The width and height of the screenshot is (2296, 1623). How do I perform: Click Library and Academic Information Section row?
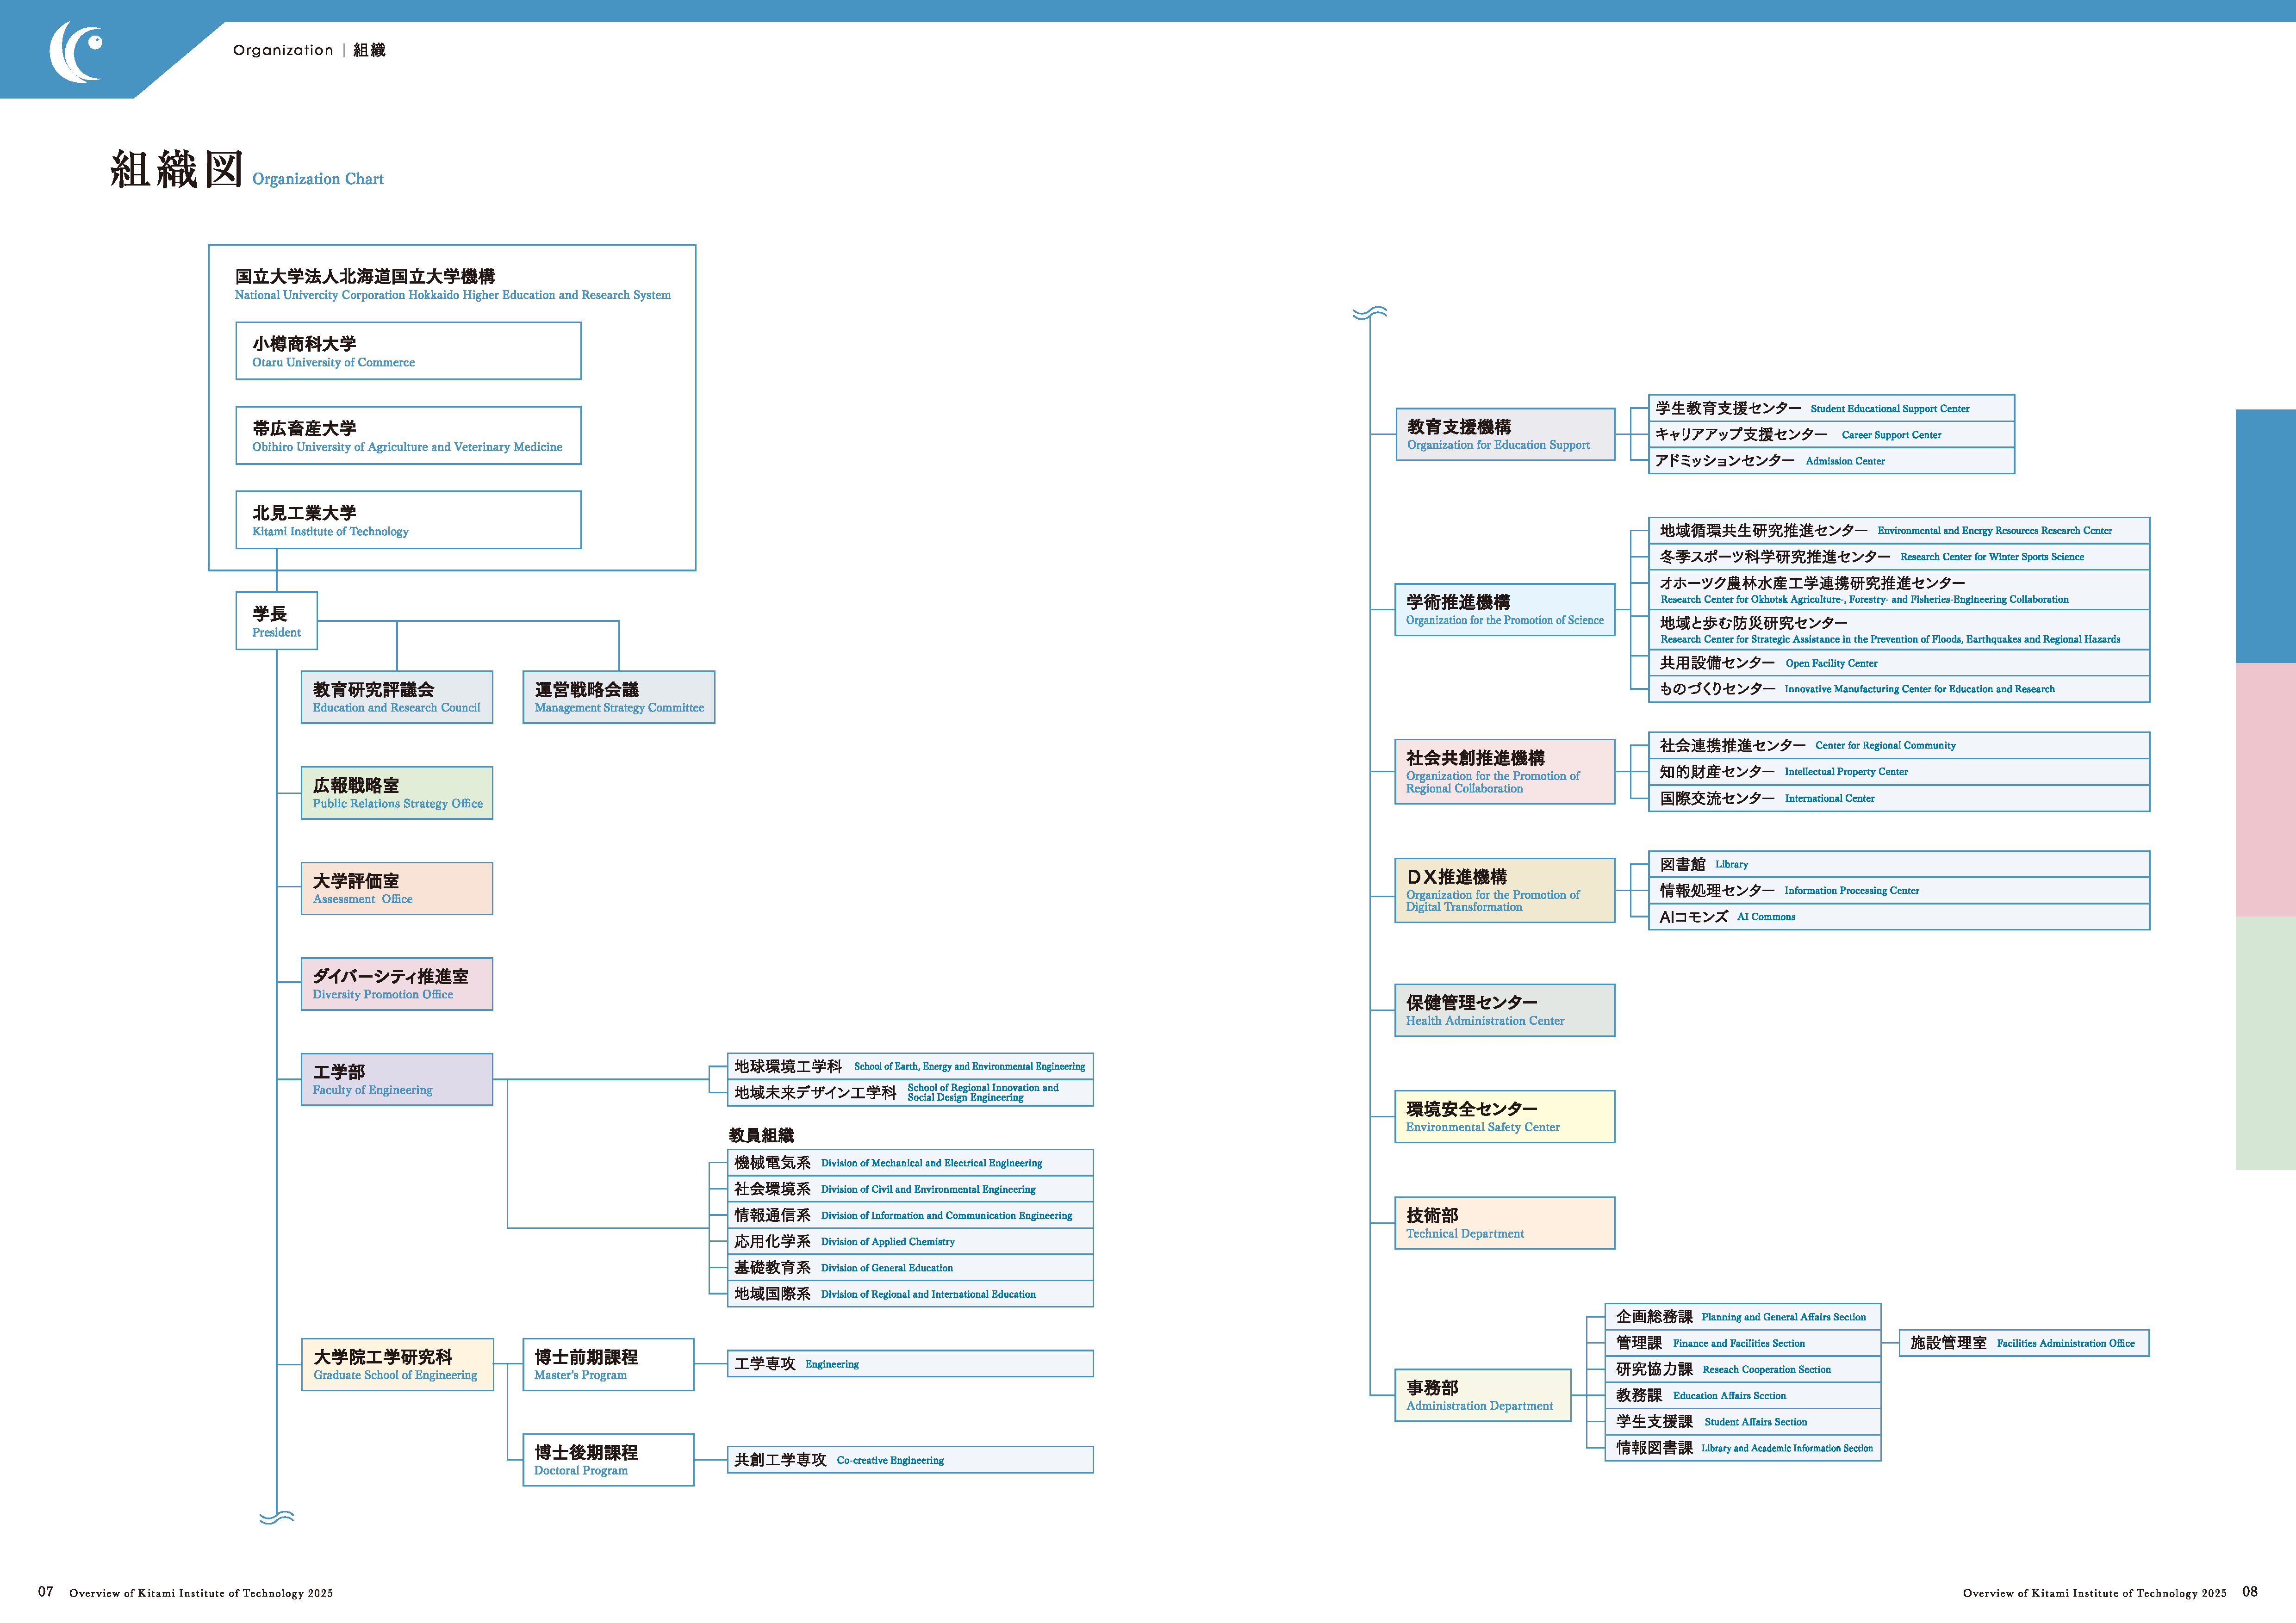[x=1743, y=1448]
